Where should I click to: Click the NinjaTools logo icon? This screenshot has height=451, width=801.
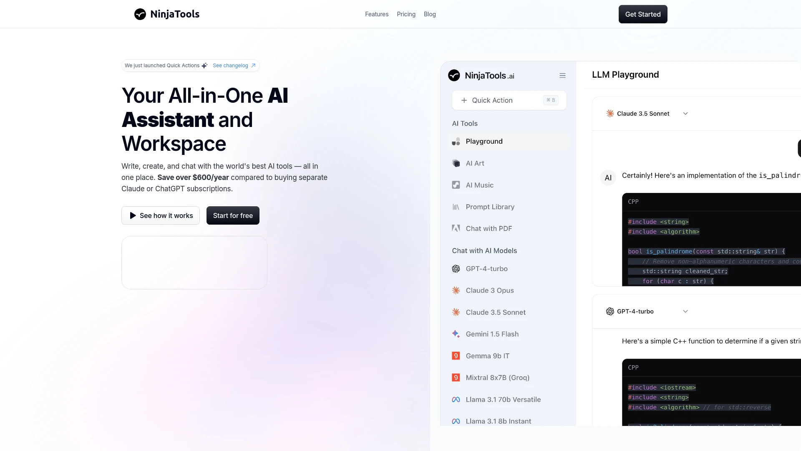139,14
